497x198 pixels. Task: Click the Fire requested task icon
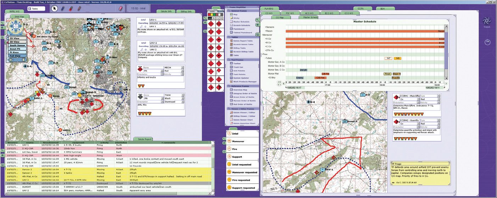[229, 180]
